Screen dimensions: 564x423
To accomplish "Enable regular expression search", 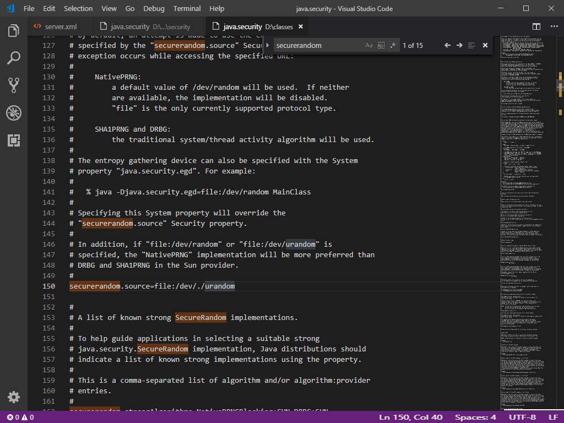I will coord(392,46).
